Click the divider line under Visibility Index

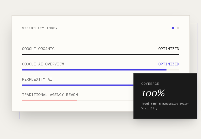pyautogui.click(x=100, y=36)
